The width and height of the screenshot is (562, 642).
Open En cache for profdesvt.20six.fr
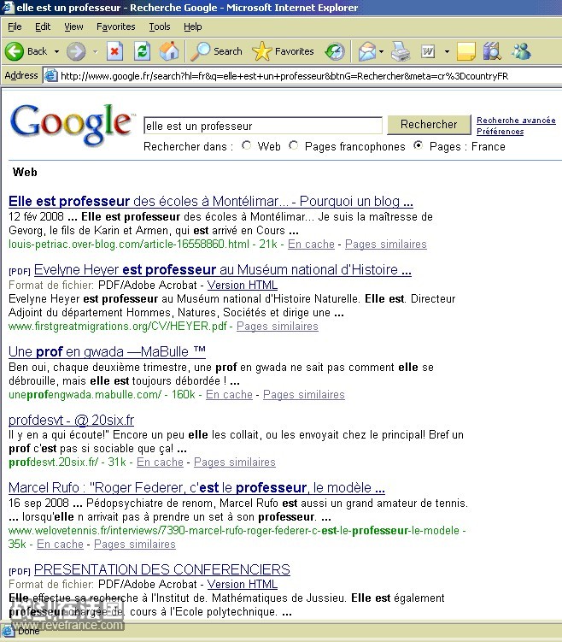tap(160, 462)
